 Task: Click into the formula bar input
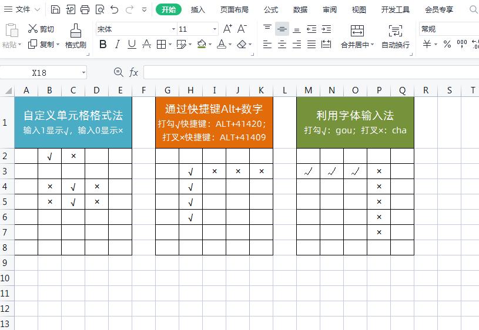(x=311, y=72)
